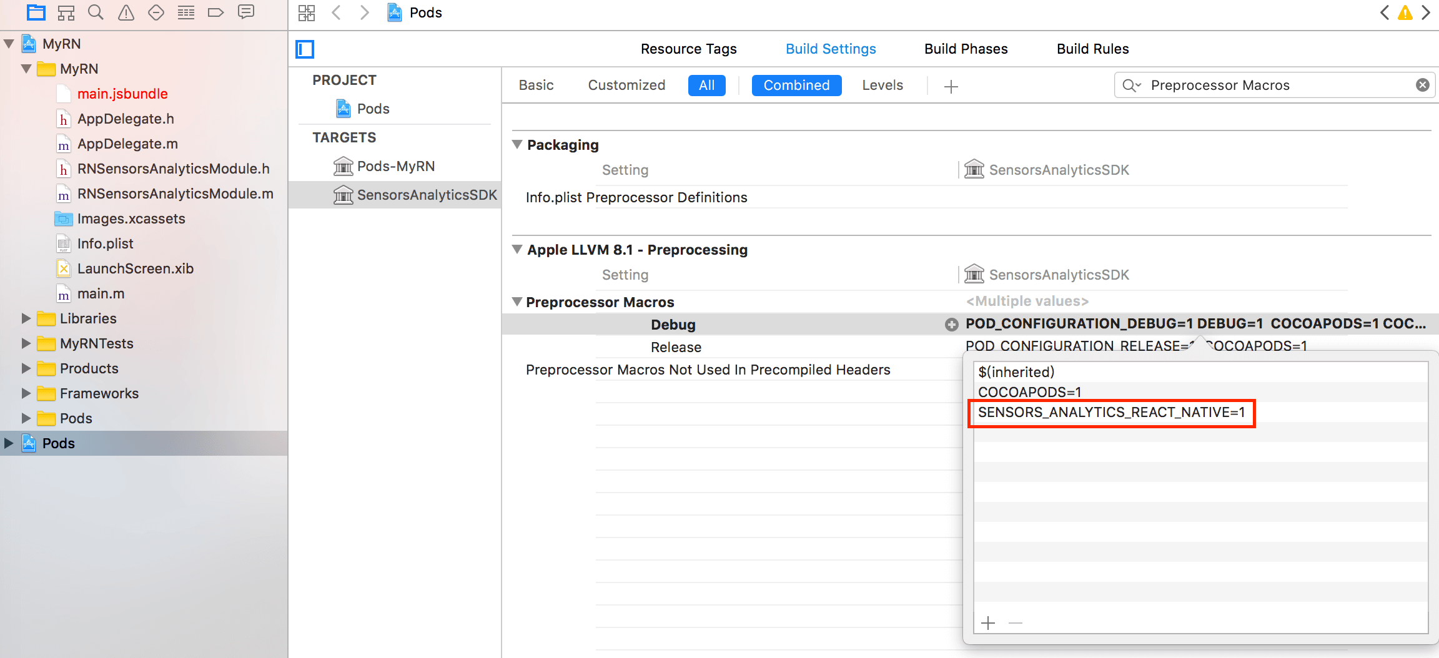
Task: Show Customized build settings
Action: coord(626,85)
